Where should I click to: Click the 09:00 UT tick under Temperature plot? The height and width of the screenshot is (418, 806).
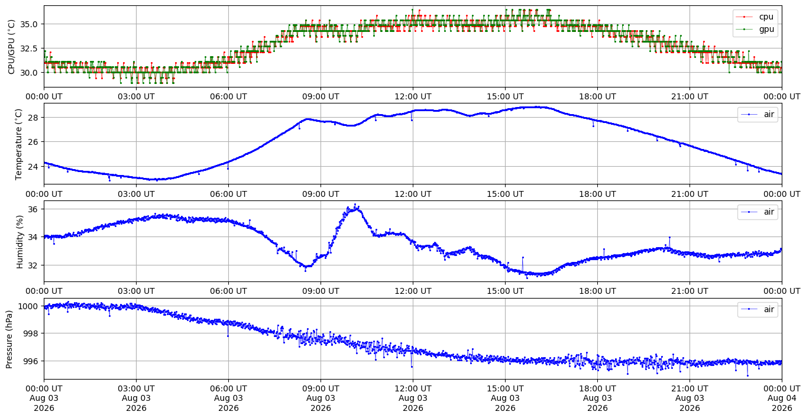tap(321, 194)
